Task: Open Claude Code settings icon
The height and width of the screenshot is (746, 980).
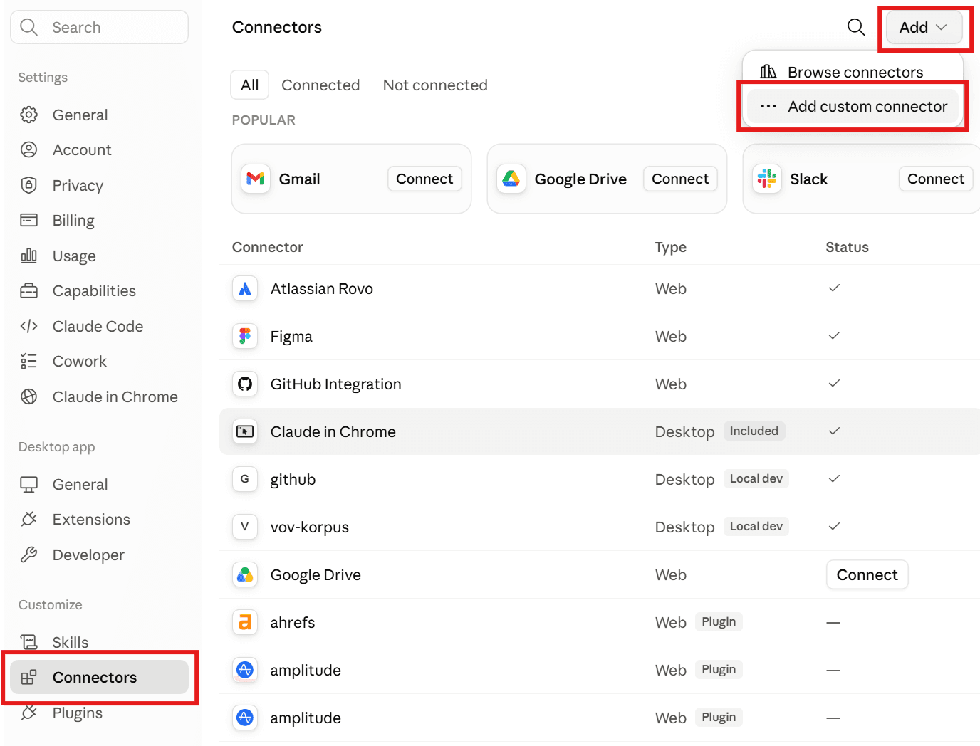Action: [x=28, y=326]
